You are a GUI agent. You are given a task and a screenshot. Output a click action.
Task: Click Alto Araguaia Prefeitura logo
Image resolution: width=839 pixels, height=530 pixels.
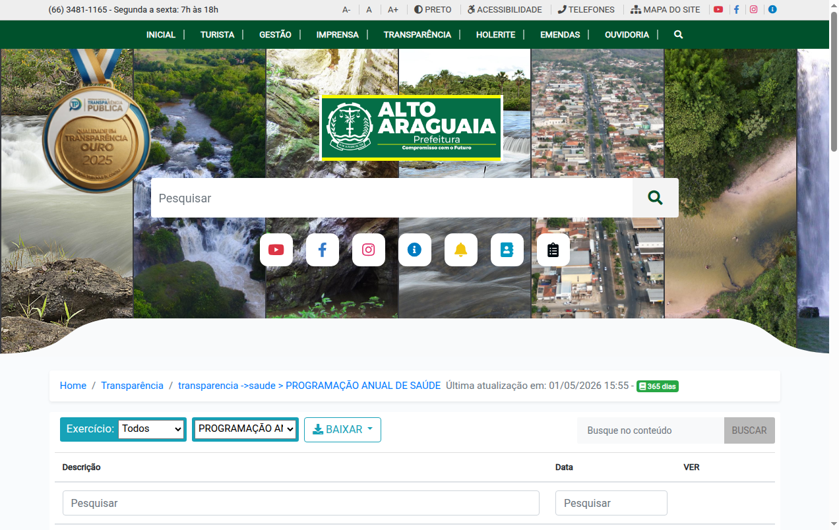(x=412, y=128)
